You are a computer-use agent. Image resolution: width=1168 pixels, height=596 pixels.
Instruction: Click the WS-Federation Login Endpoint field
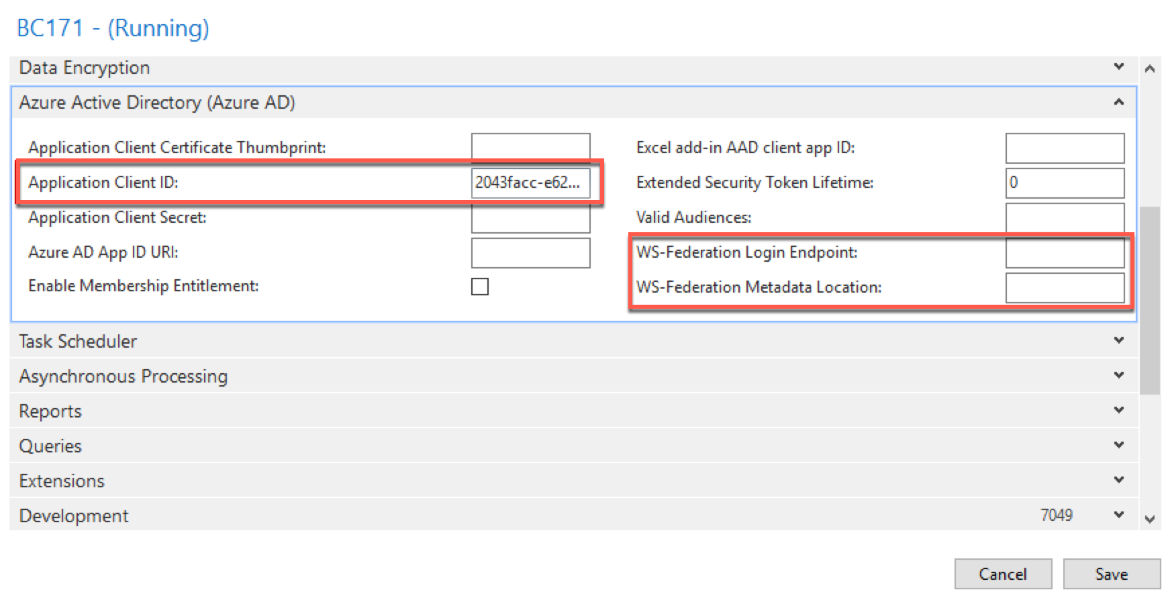(1065, 252)
